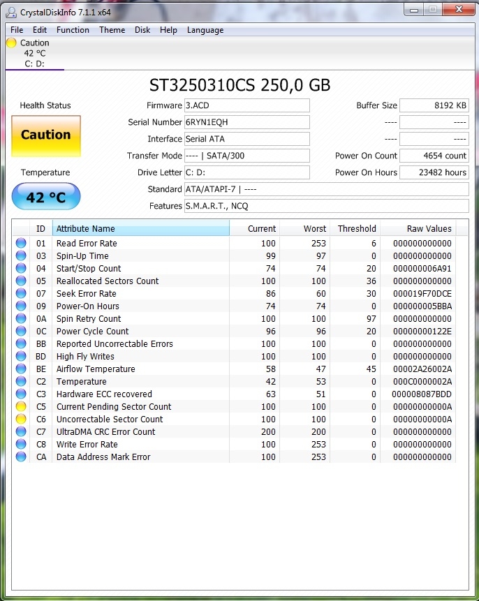The image size is (479, 601).
Task: Click the blue status icon for Data Address Mark Error
Action: pos(21,457)
